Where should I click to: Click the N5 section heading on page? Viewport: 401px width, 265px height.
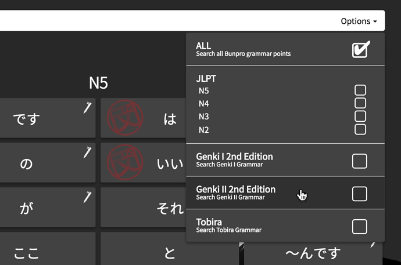(98, 83)
